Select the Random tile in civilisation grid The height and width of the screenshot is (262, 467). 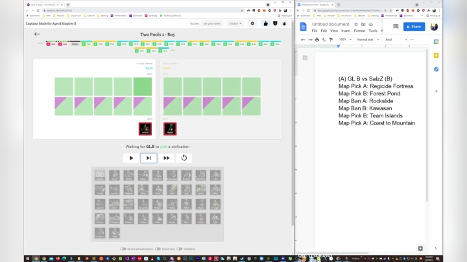point(100,175)
